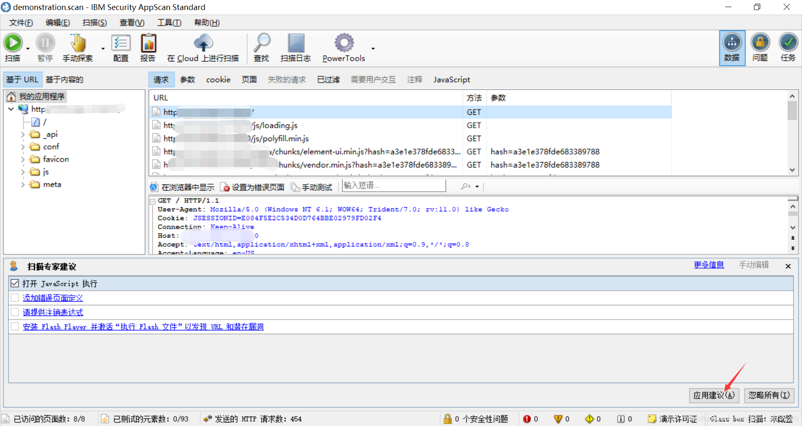The width and height of the screenshot is (802, 426).
Task: Click scroll down arrow of request viewer
Action: click(x=793, y=228)
